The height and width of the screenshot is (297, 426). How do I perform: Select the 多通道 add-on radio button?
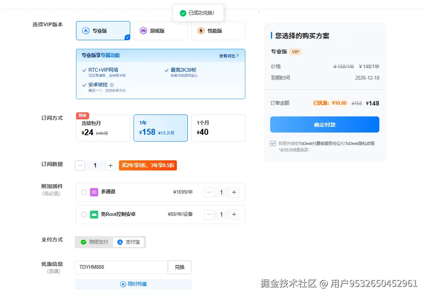(x=84, y=192)
